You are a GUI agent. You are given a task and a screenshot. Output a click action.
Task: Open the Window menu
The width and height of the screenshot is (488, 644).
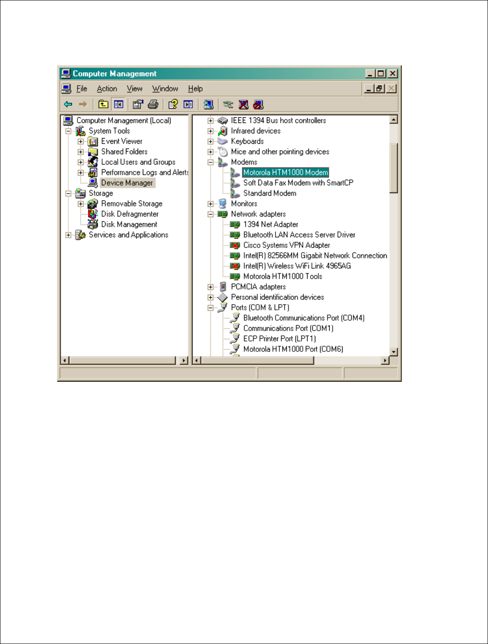[165, 89]
